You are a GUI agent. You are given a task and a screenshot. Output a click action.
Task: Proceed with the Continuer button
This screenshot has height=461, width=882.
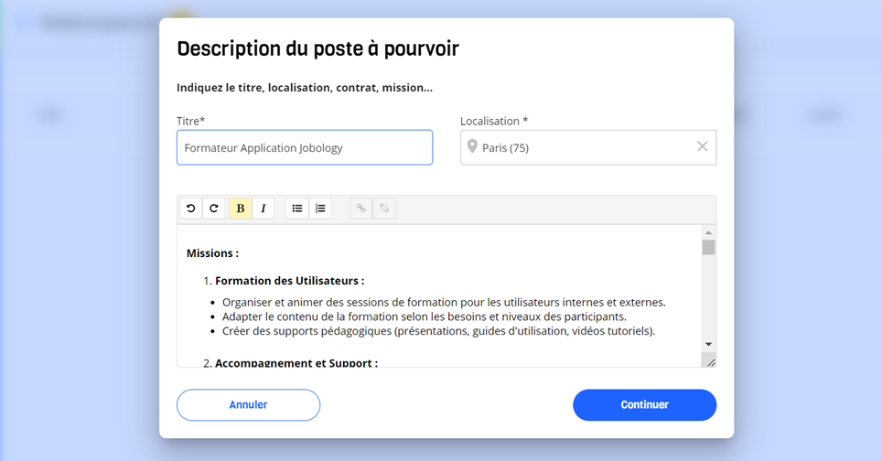click(x=645, y=405)
